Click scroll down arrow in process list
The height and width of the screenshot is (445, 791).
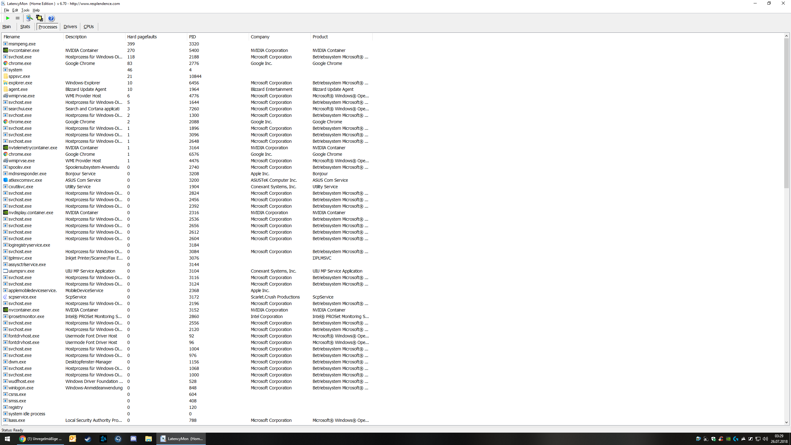786,422
